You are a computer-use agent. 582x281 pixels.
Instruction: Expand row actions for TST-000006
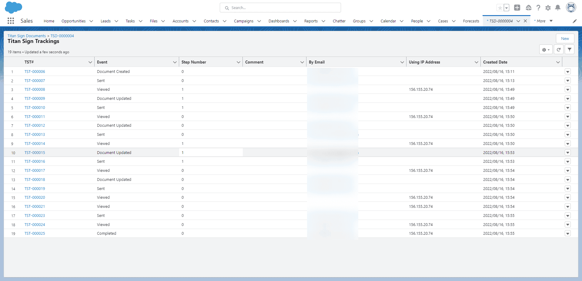(x=568, y=72)
